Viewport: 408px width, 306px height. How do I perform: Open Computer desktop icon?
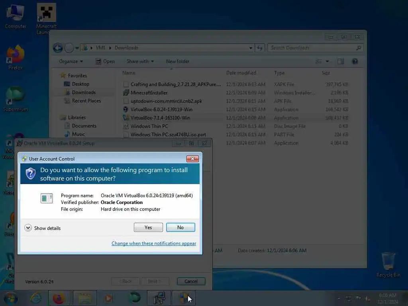[x=16, y=16]
